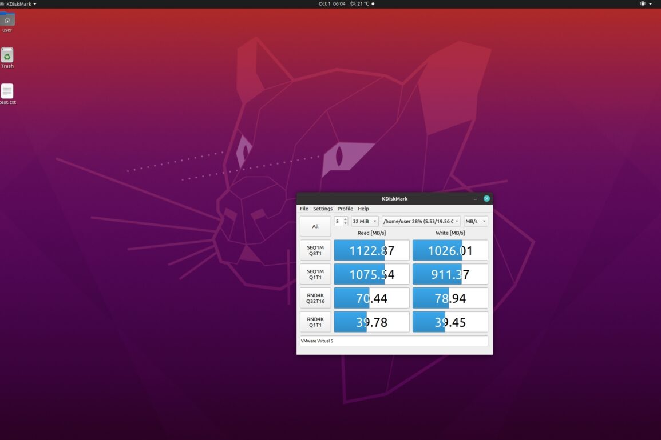This screenshot has height=440, width=661.
Task: Run the RND4K Q32T16 test
Action: click(315, 298)
